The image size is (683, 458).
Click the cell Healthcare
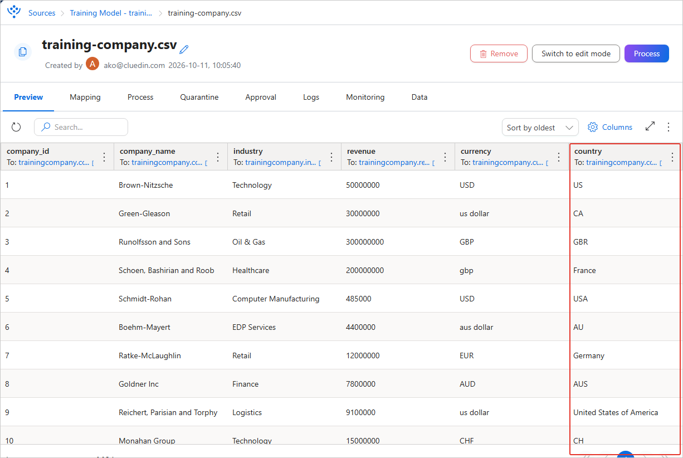[x=251, y=270]
